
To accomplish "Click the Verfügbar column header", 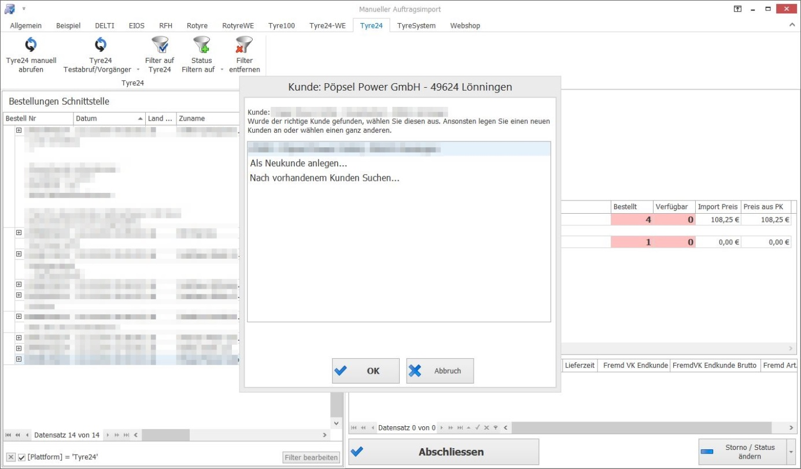I will pos(674,207).
